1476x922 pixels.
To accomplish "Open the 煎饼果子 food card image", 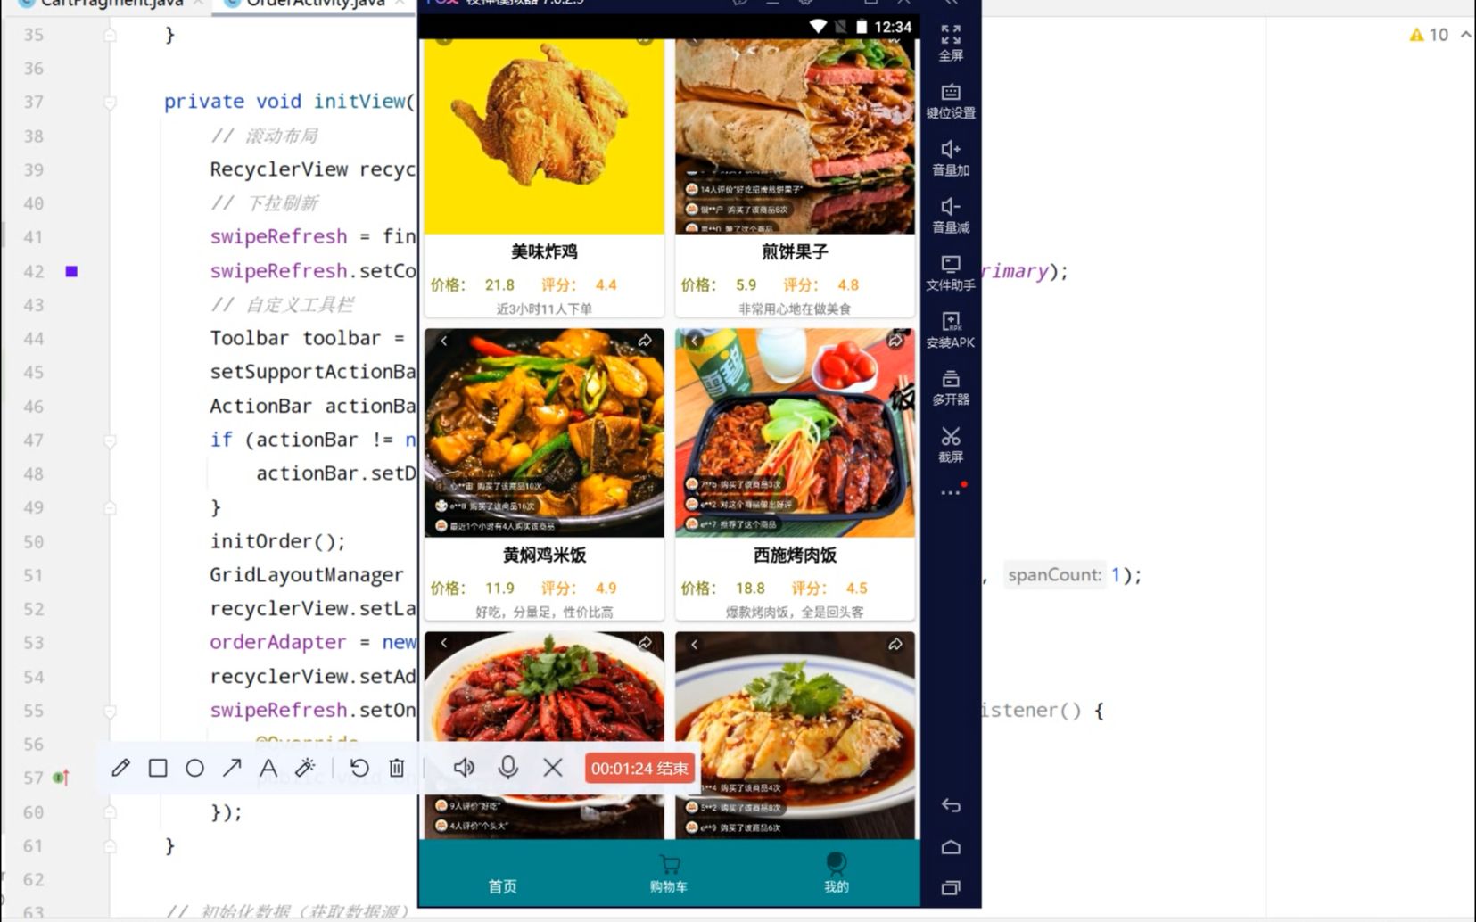I will click(795, 136).
